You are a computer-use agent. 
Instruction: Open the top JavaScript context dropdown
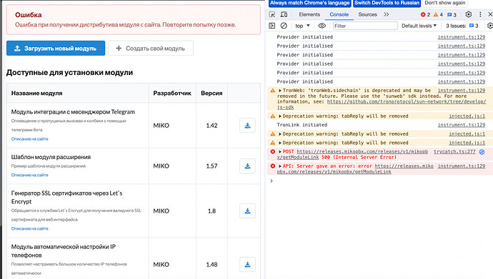[x=302, y=26]
